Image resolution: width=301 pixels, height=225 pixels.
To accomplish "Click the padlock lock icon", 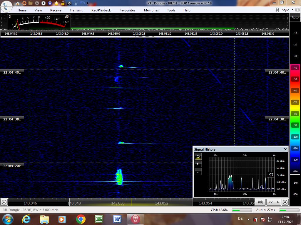I will [x=63, y=3].
